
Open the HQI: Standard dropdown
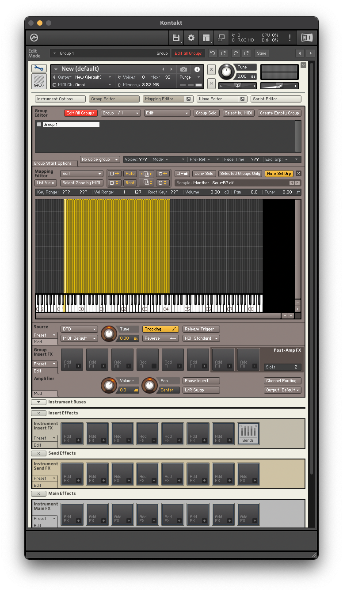[201, 338]
